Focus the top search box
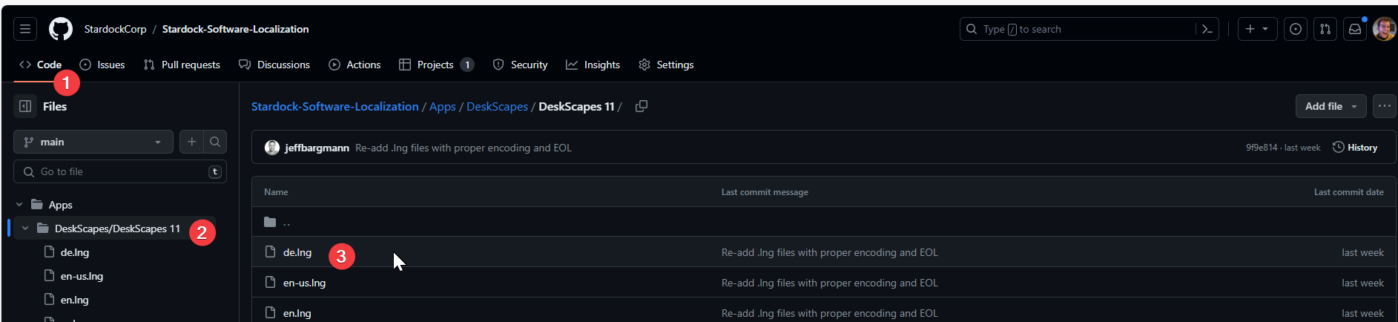Screen dimensions: 1398x322 tap(1089, 29)
